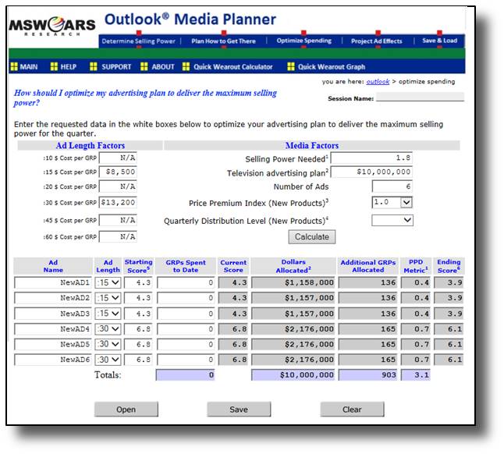Open the HELP menu item
The width and height of the screenshot is (504, 454).
[x=69, y=67]
